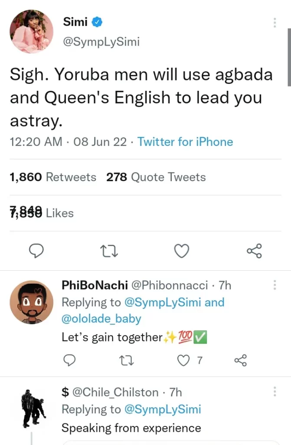This screenshot has width=291, height=445.
Task: Like Simi's main tweet
Action: [181, 251]
